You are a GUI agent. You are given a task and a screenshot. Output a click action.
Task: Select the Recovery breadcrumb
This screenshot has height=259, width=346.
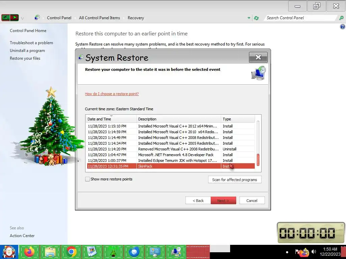coord(136,18)
